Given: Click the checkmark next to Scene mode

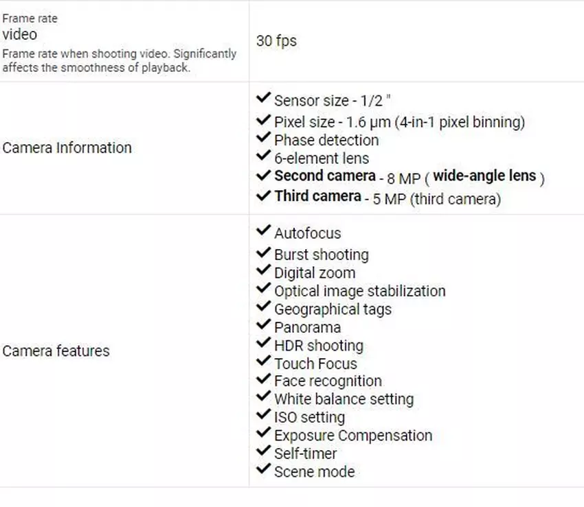Looking at the screenshot, I should pyautogui.click(x=263, y=470).
